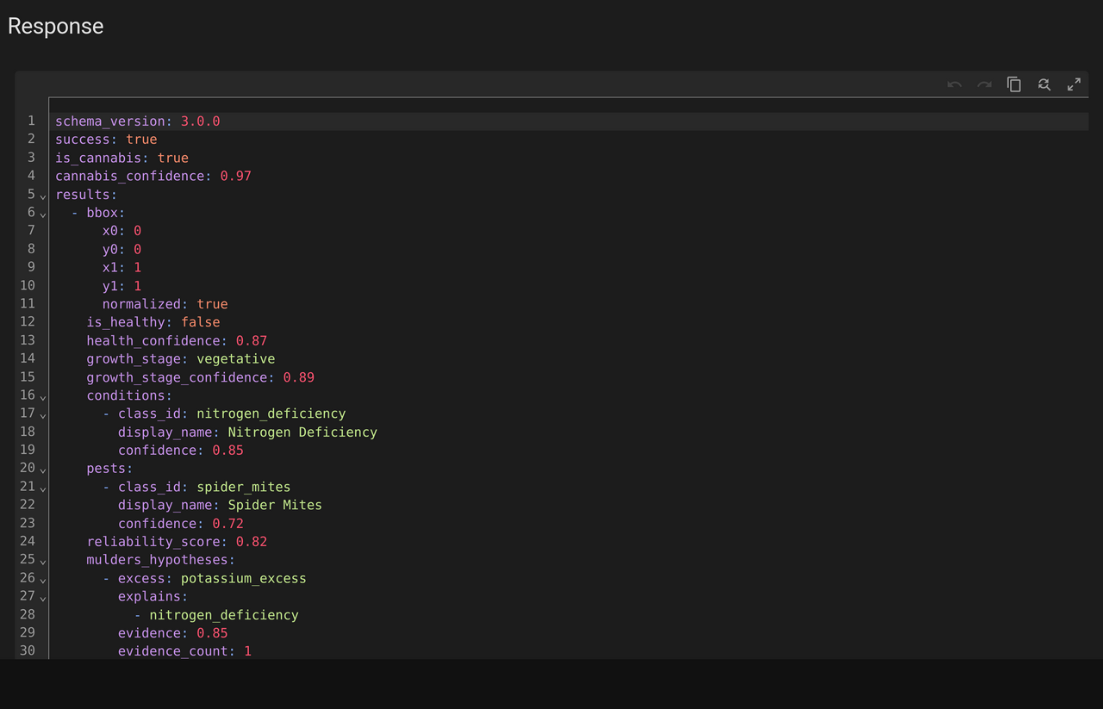1103x709 pixels.
Task: Copy the response with the copy icon
Action: pos(1014,84)
